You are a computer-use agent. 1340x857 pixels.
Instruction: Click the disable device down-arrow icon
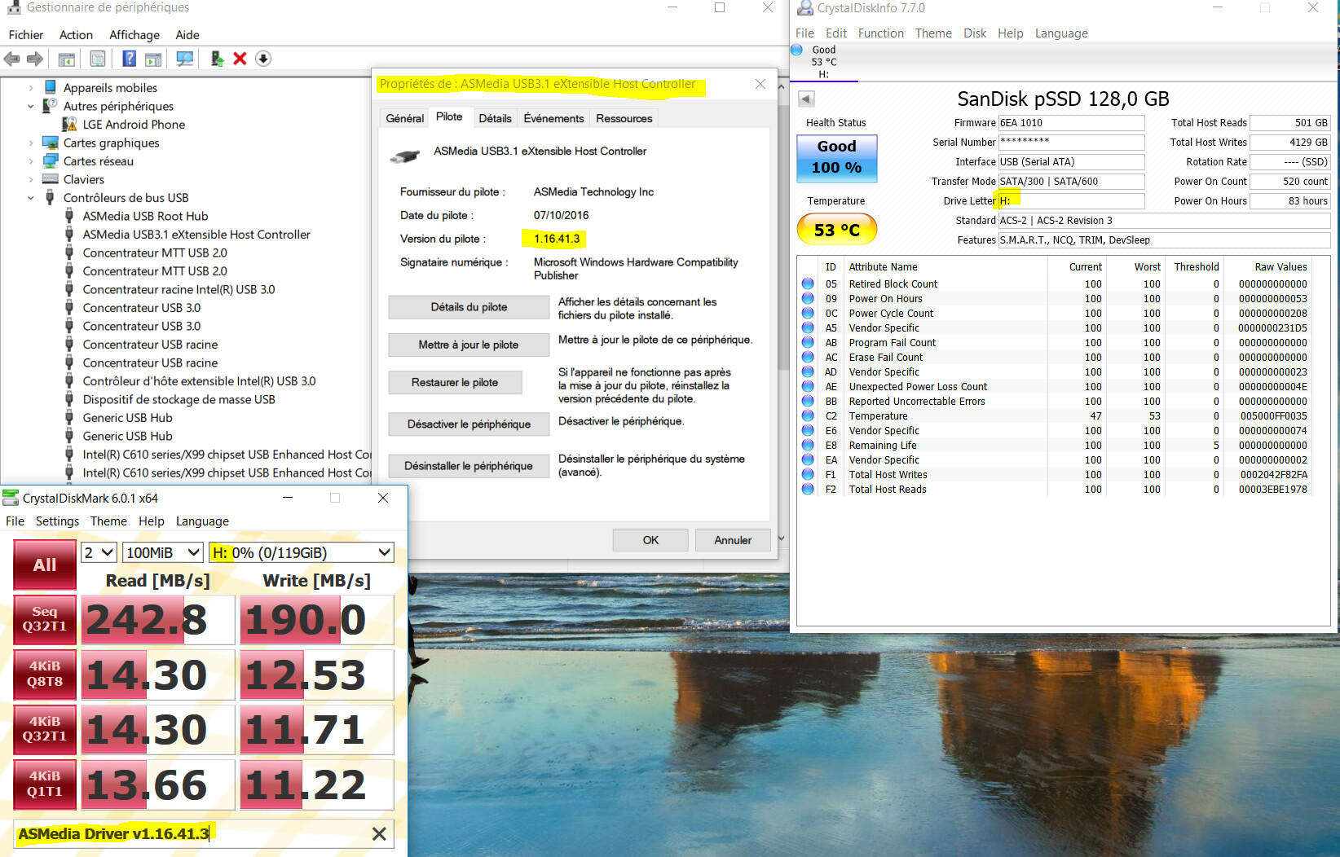263,59
